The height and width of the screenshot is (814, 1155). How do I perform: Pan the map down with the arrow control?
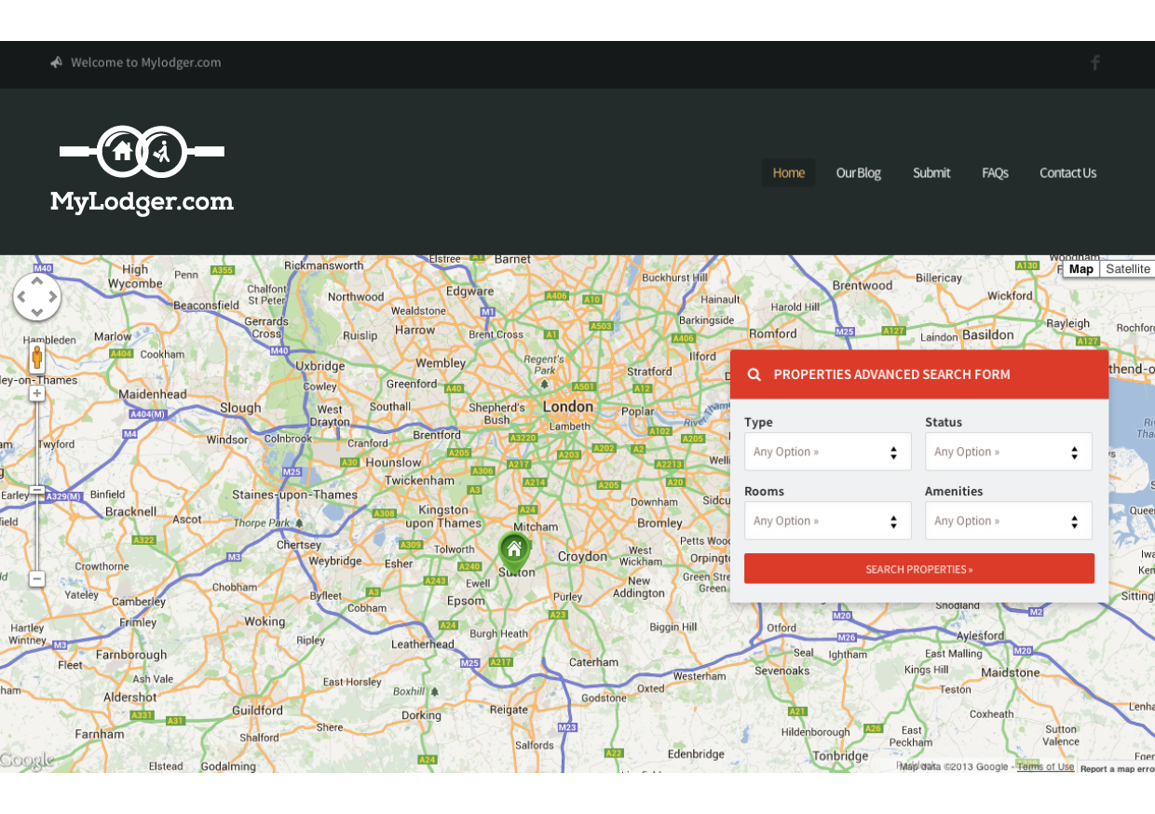[x=37, y=315]
